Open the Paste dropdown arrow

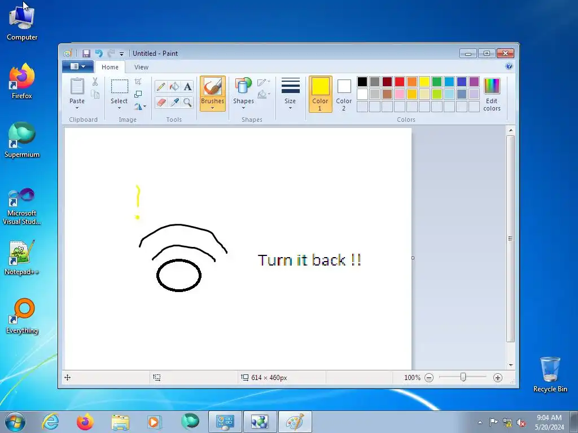point(77,108)
